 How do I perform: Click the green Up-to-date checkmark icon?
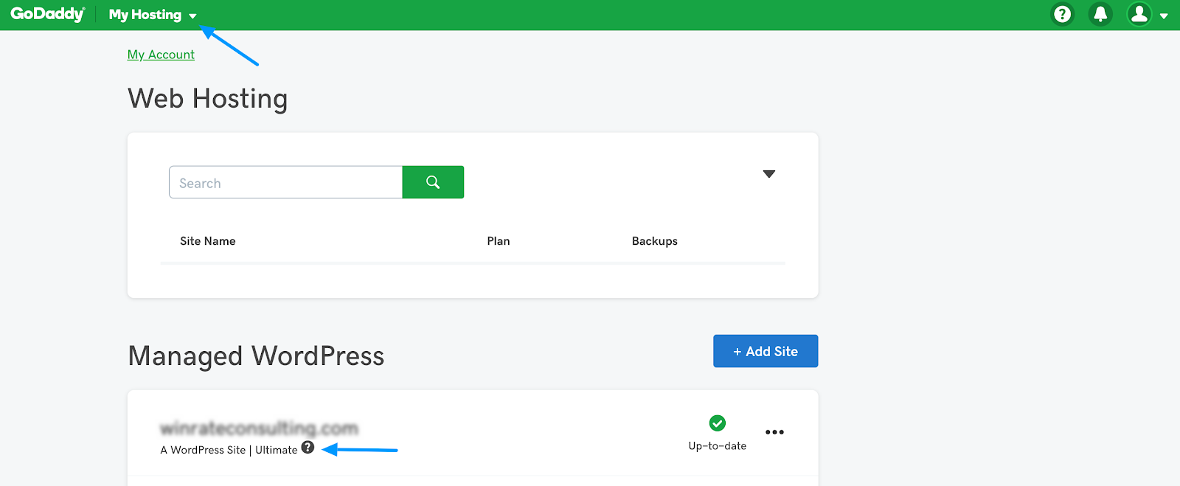[718, 423]
